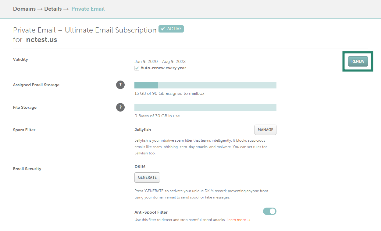Click the File Storage usage bar
Image resolution: width=381 pixels, height=231 pixels.
(x=205, y=108)
